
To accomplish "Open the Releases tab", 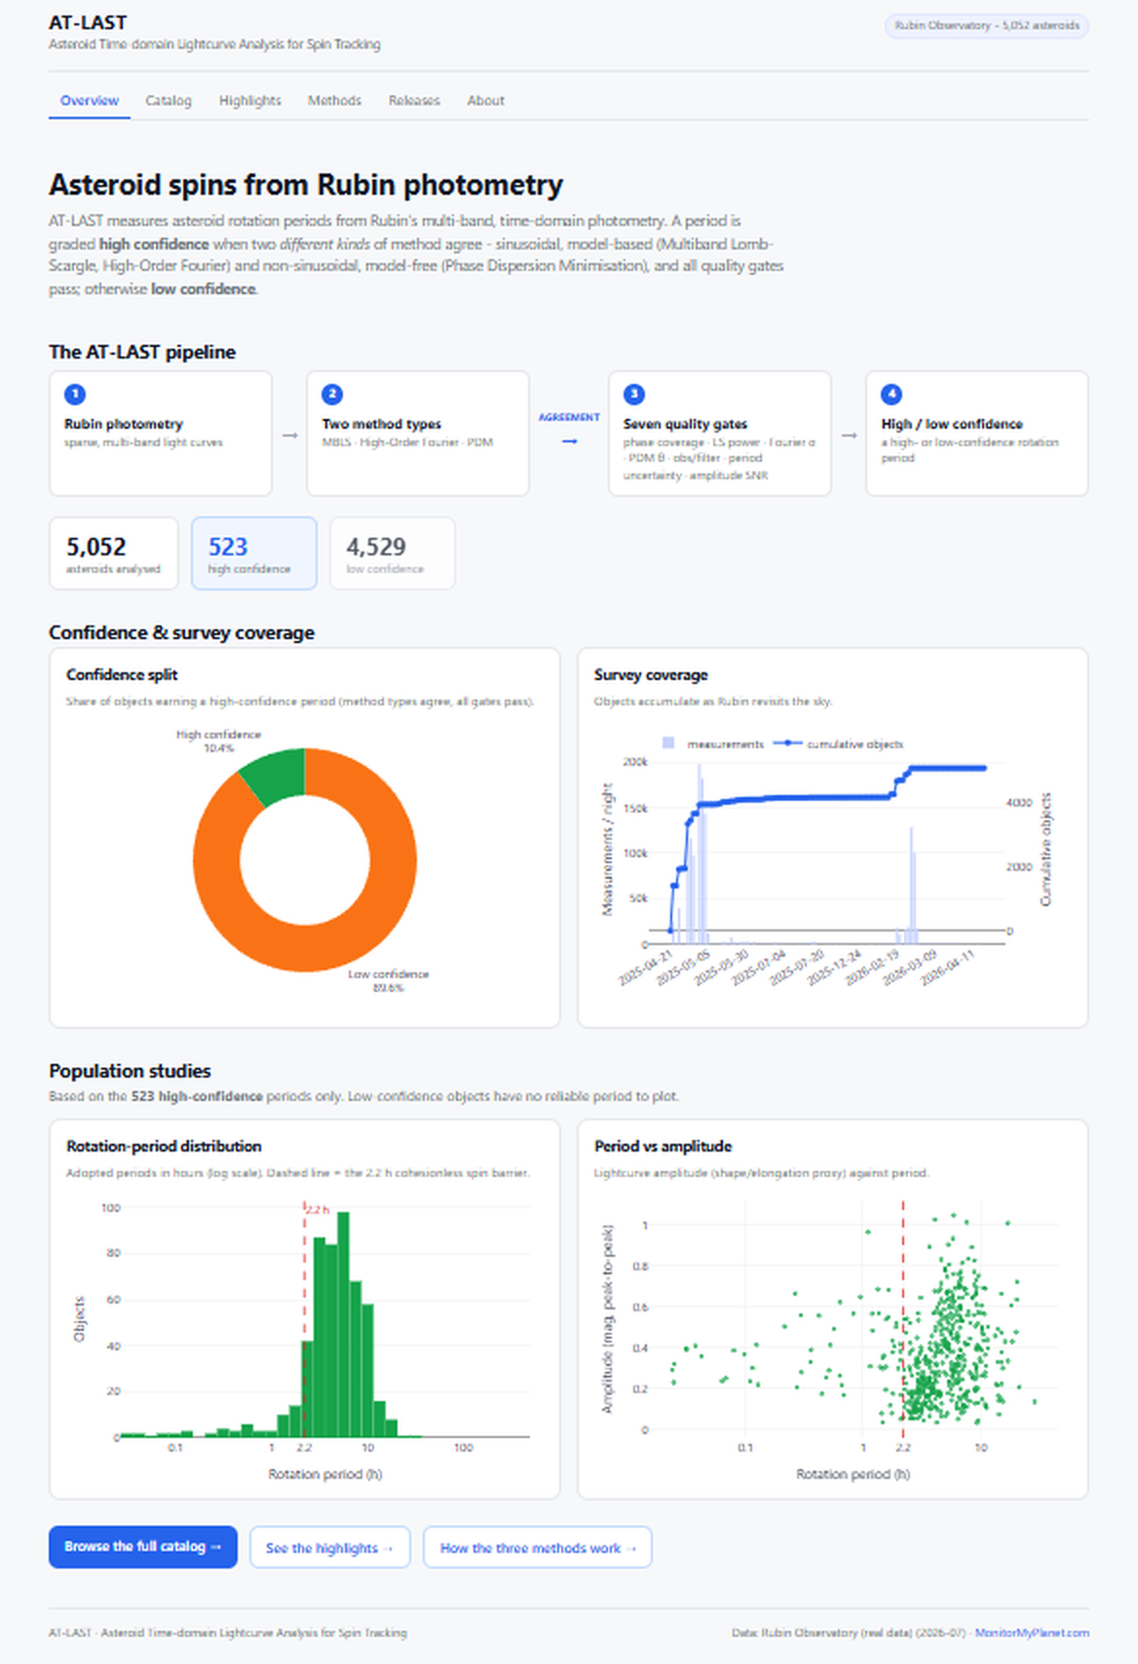I will coord(414,100).
